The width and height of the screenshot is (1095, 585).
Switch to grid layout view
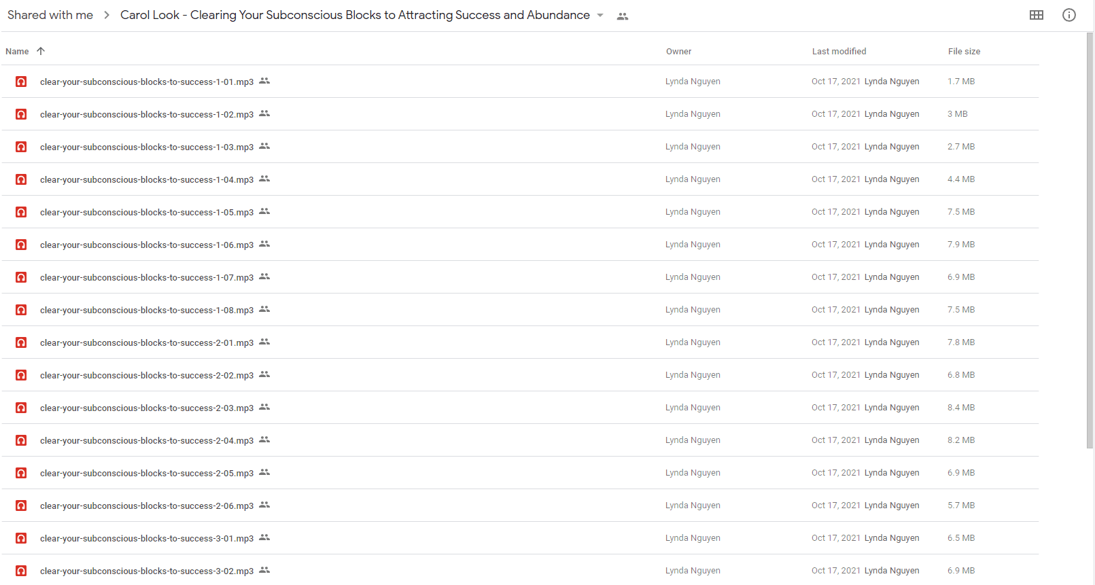point(1037,15)
